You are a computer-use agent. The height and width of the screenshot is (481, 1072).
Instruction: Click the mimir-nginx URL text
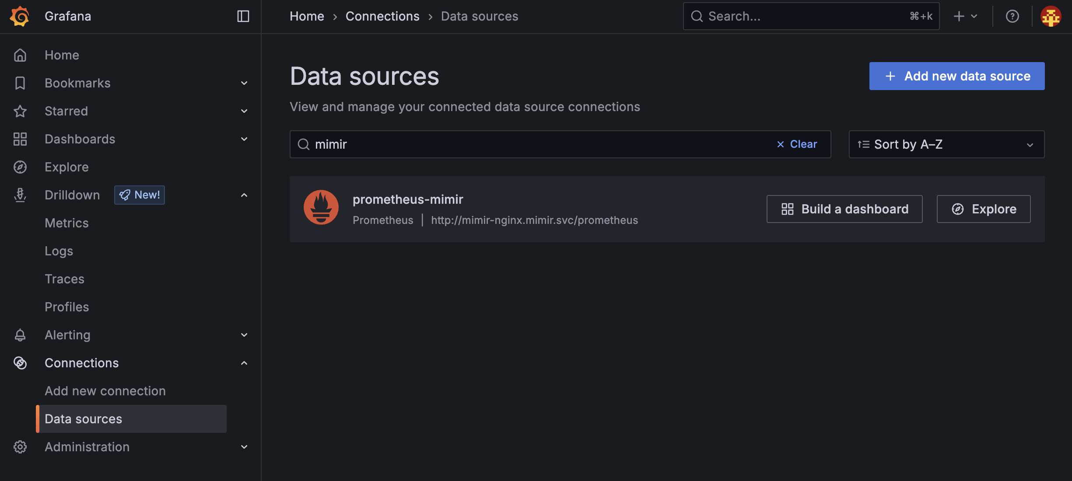534,220
